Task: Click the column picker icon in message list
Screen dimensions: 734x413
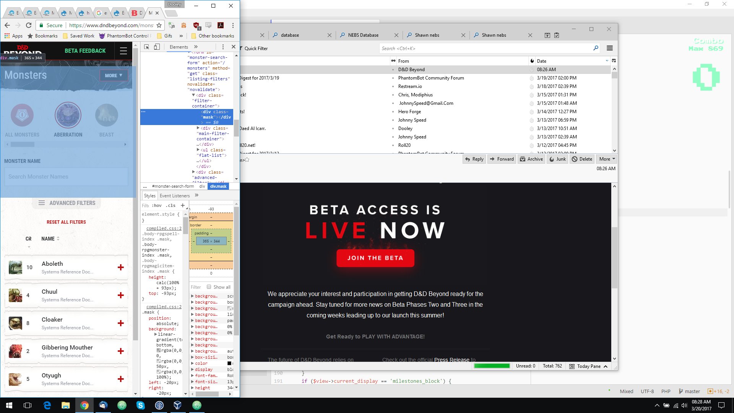Action: (x=614, y=61)
